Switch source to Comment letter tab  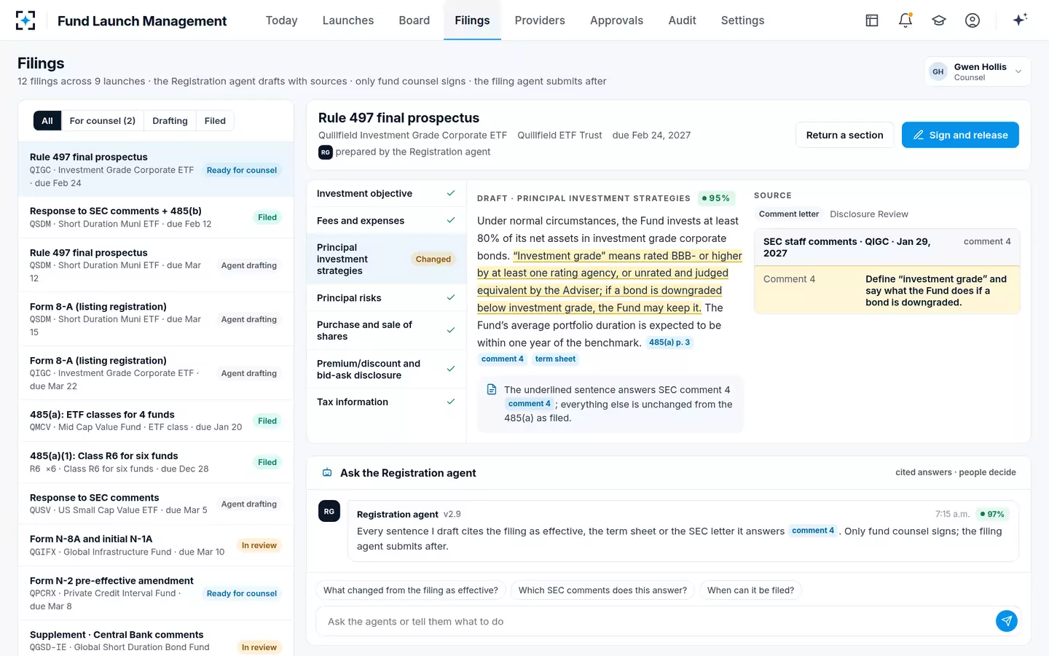(789, 214)
